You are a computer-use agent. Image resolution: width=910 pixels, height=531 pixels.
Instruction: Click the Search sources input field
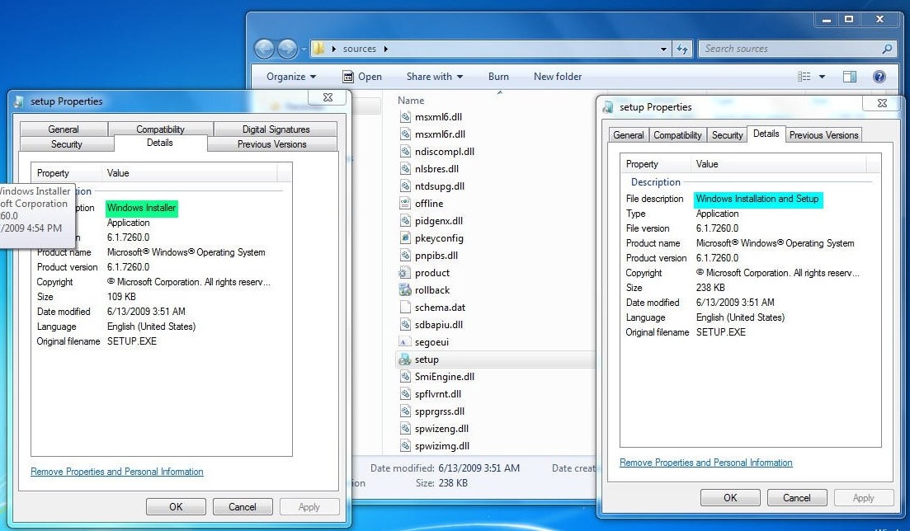(x=790, y=49)
